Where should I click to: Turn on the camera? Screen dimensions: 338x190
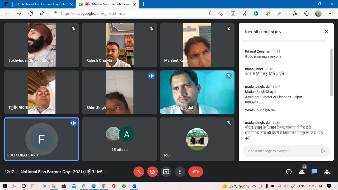(152, 172)
